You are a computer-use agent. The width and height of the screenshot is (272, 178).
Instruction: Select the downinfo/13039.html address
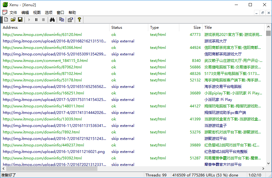point(42,119)
